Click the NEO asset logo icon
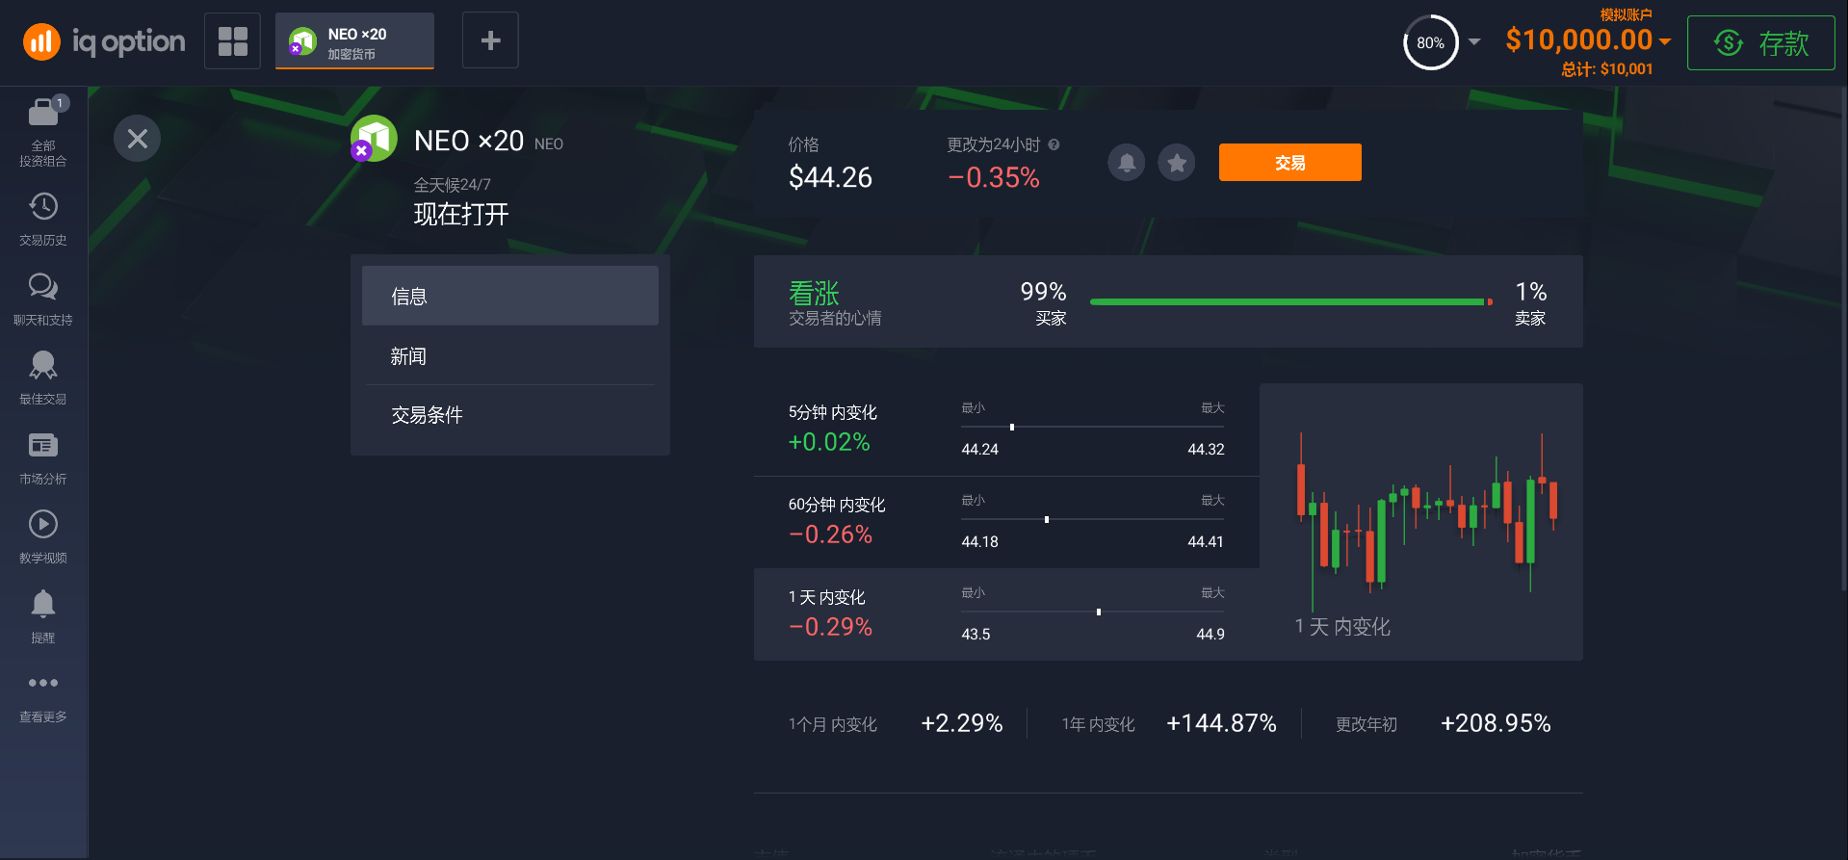 point(374,139)
